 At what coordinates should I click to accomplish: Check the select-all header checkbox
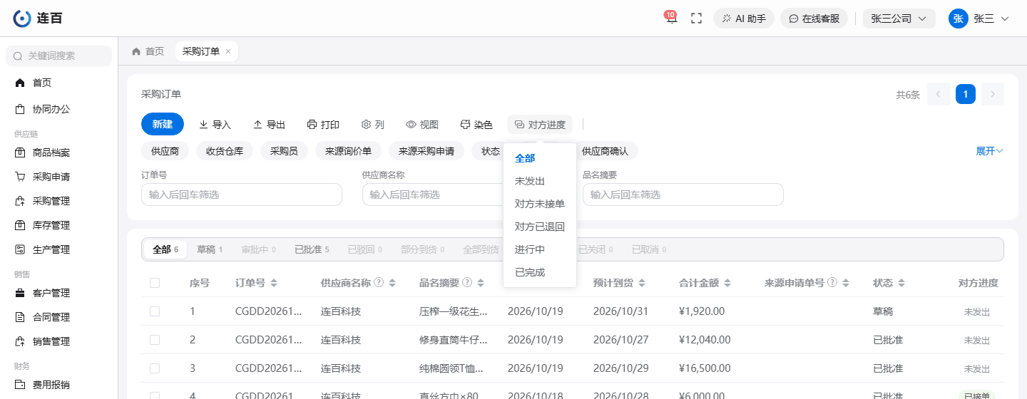click(x=155, y=283)
